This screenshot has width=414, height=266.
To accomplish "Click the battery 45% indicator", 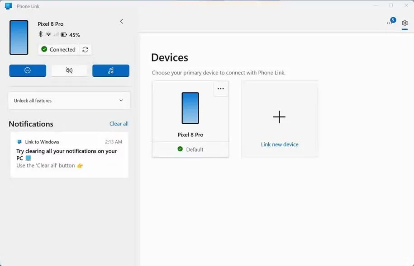I will click(70, 35).
